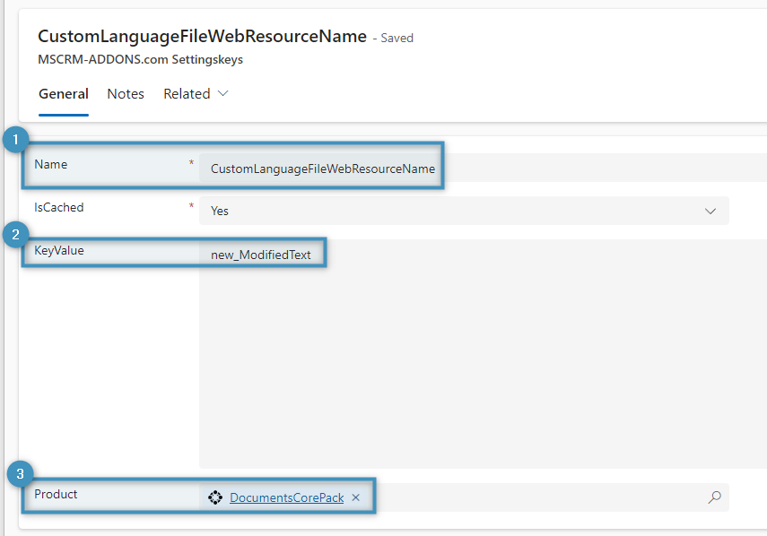Expand the Related tab menu

coord(196,94)
